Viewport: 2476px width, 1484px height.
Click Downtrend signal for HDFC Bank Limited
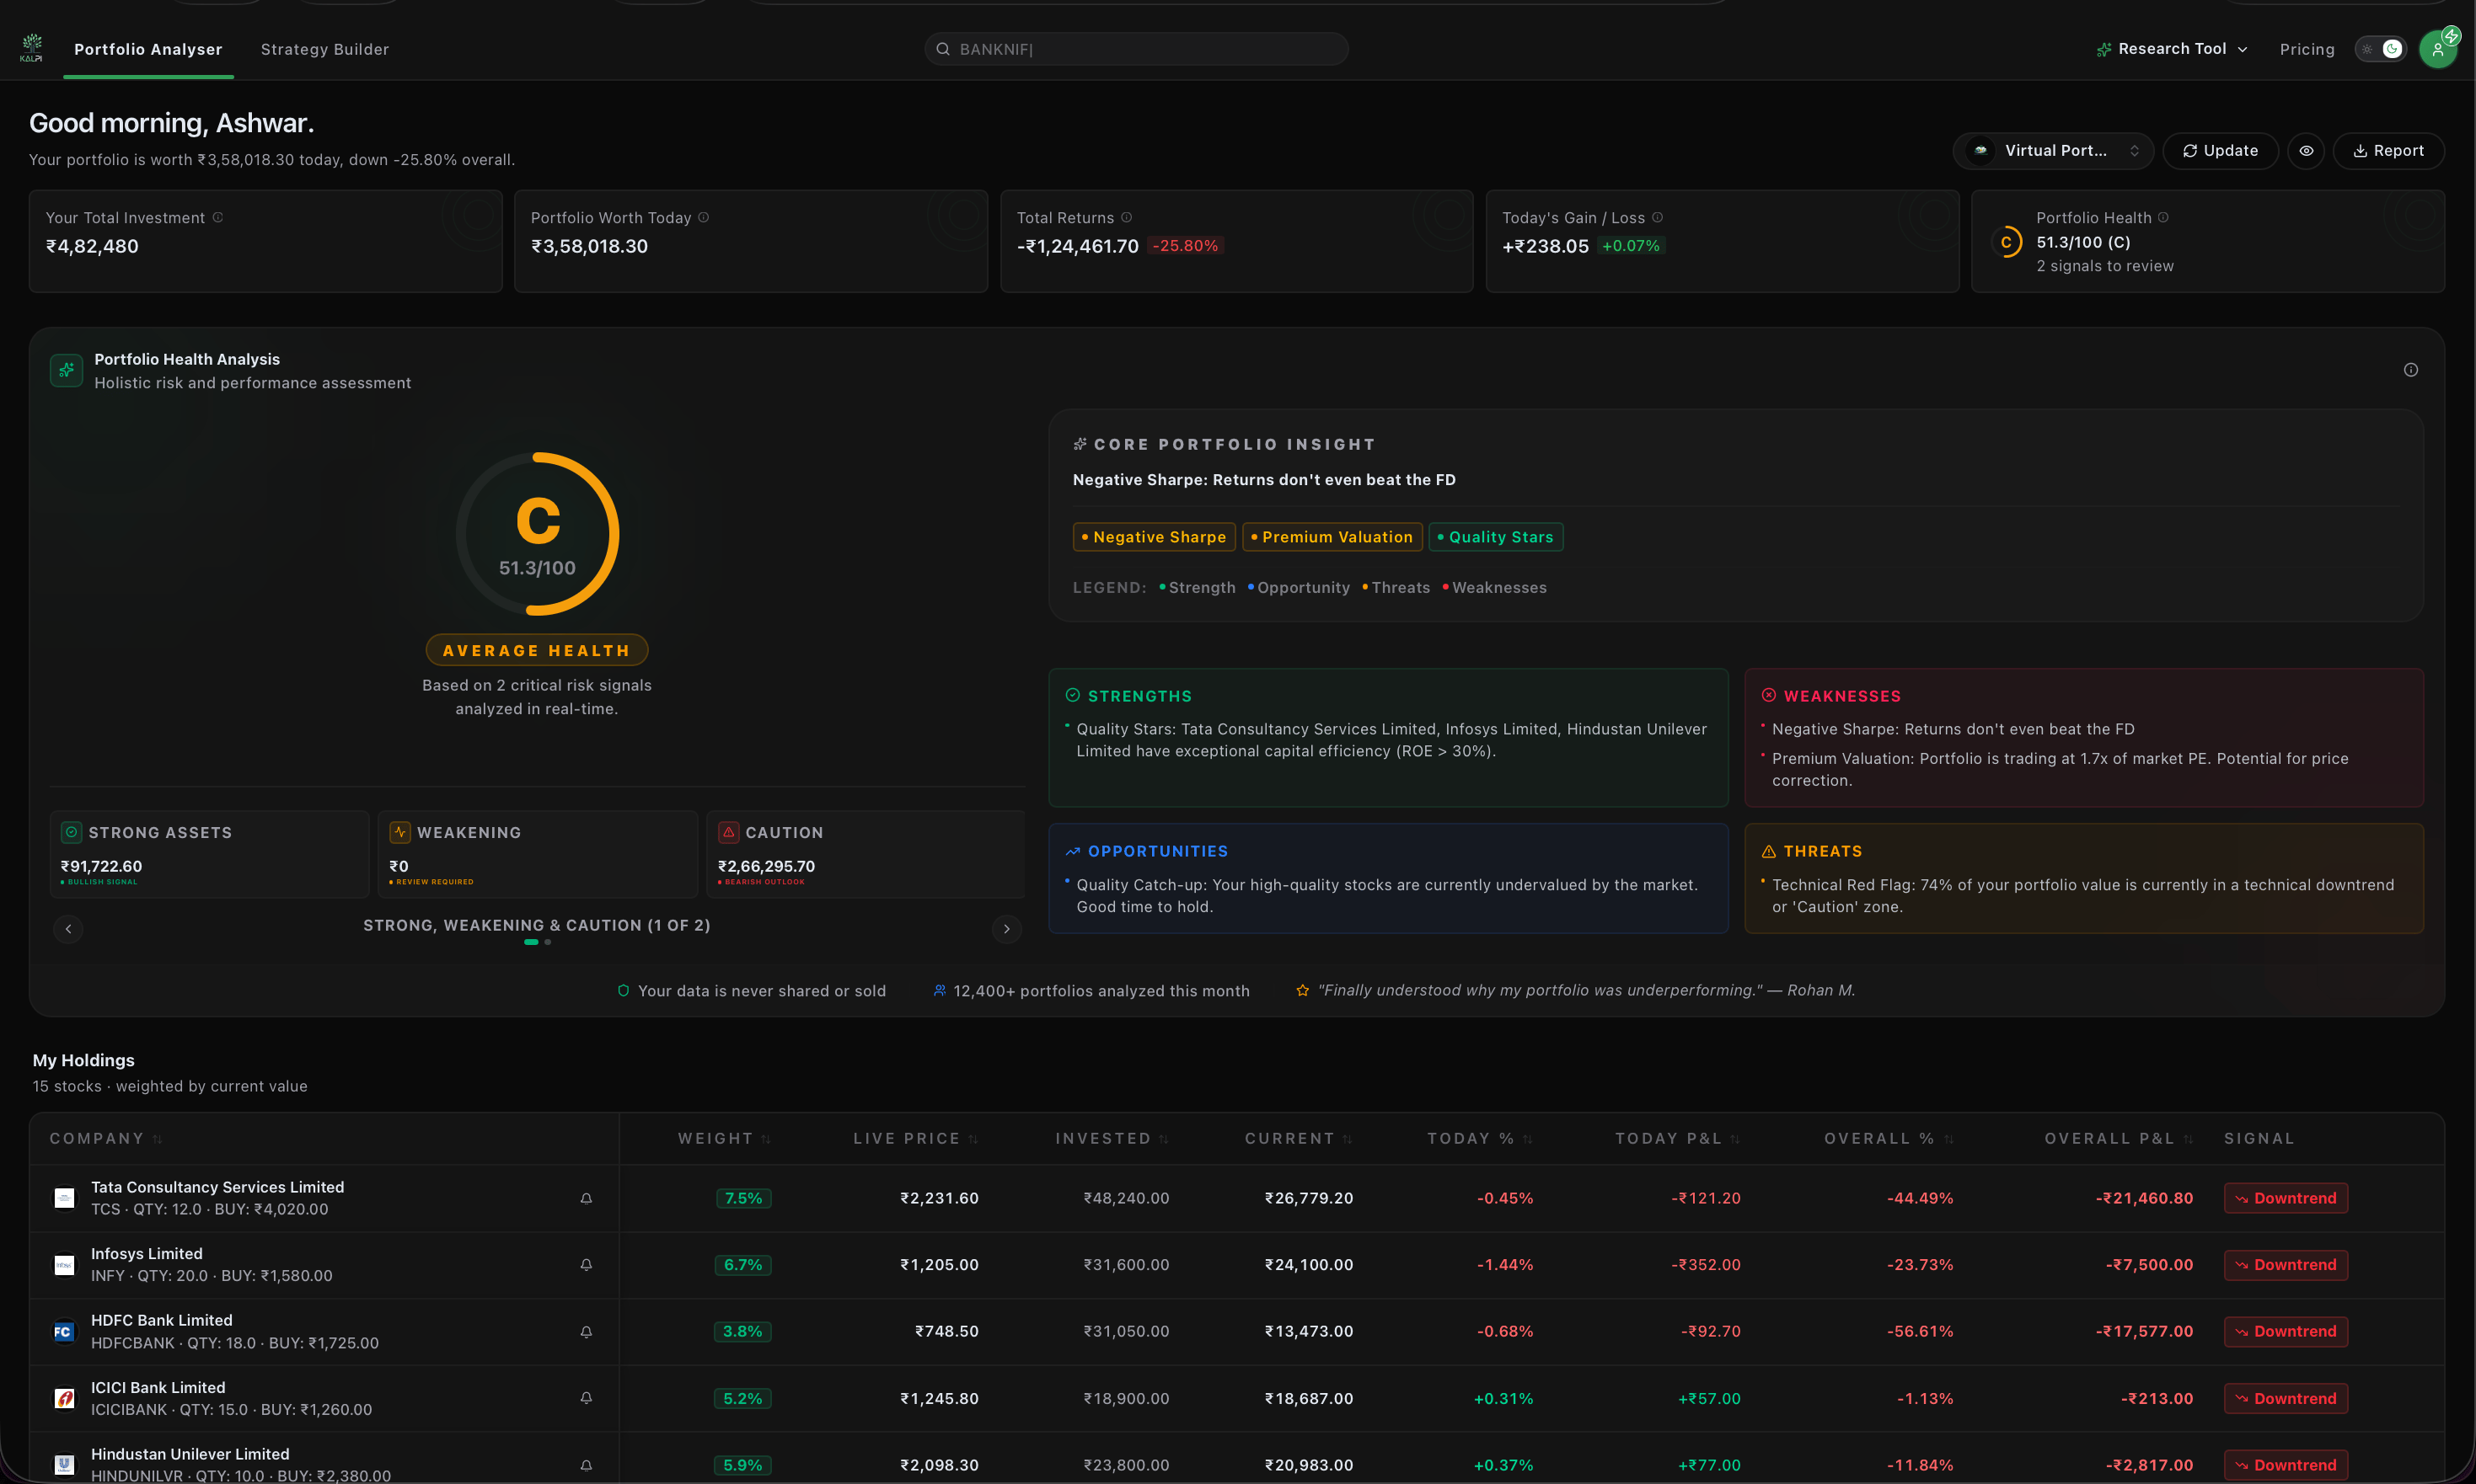click(x=2286, y=1331)
